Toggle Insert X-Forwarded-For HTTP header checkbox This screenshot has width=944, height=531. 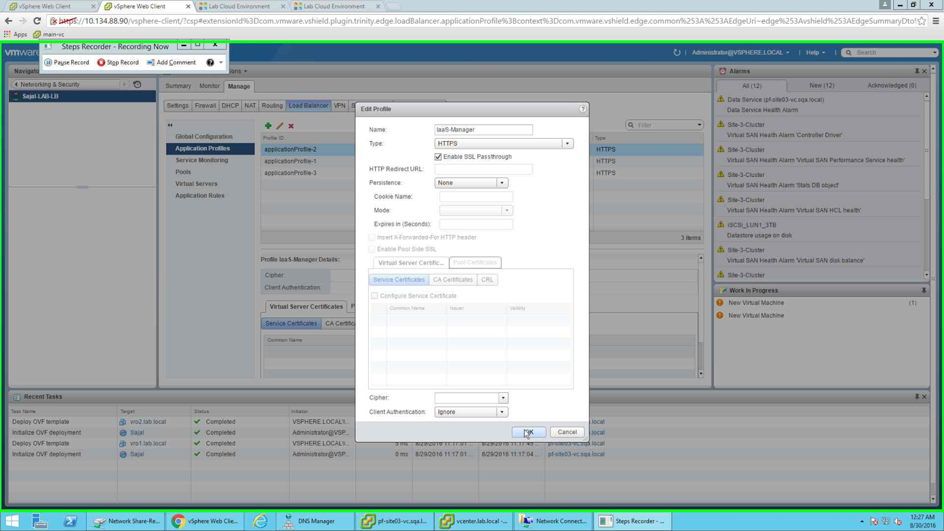[372, 237]
